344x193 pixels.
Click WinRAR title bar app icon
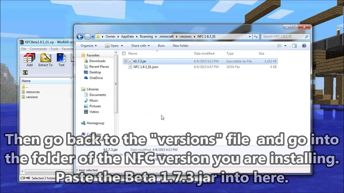(22, 42)
